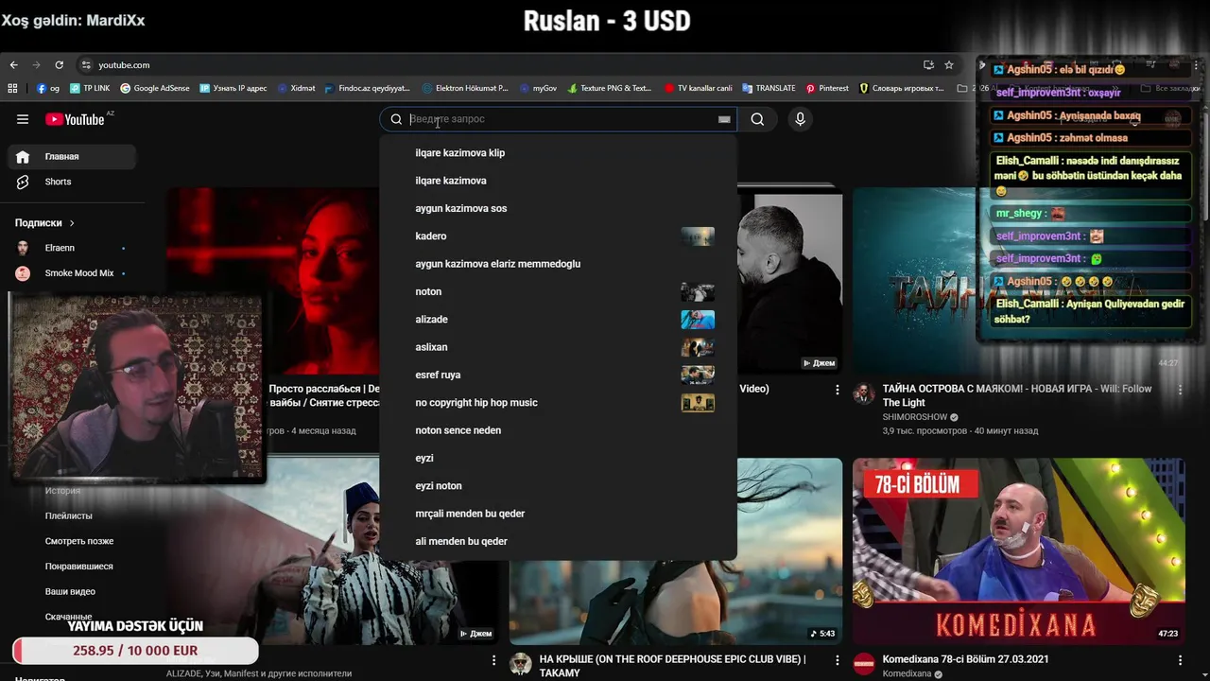Click the browser back arrow

click(x=13, y=65)
